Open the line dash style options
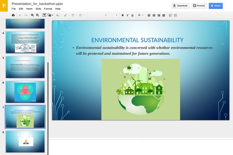Viewport: 233px width, 155px height. tap(80, 15)
